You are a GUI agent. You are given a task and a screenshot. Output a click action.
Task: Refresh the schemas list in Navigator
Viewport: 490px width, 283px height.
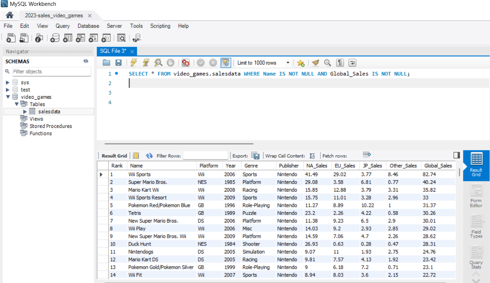[x=86, y=61]
